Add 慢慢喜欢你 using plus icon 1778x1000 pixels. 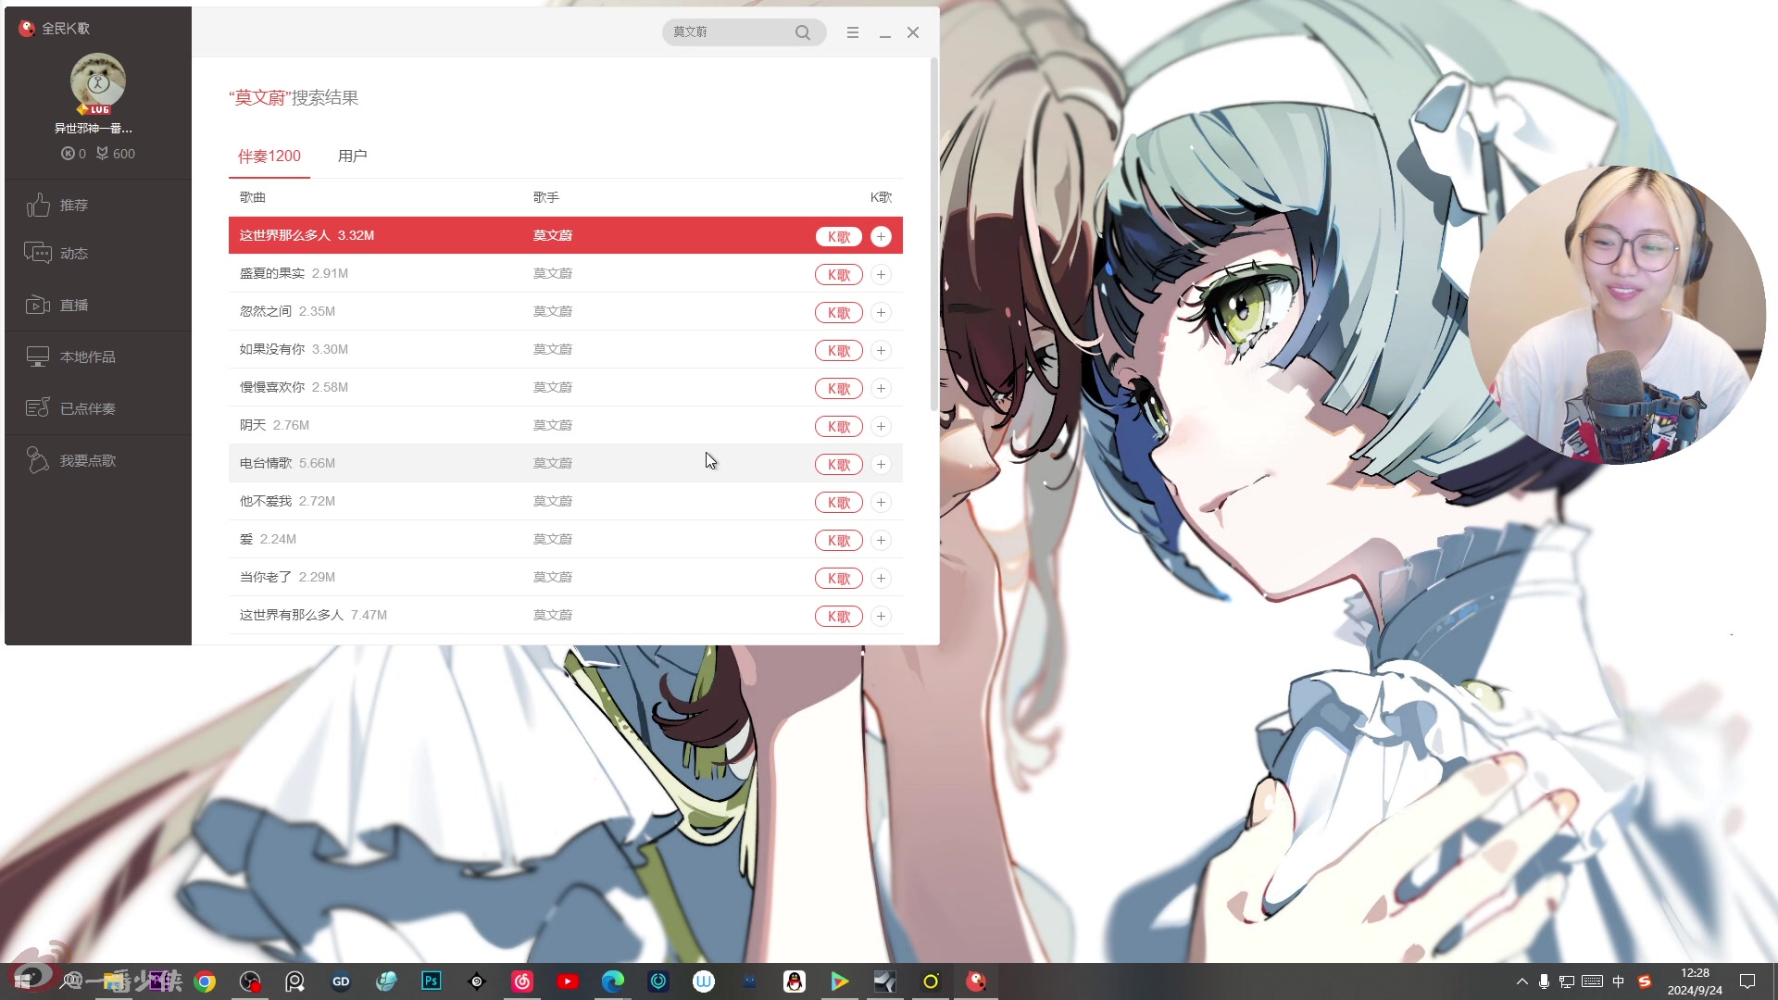[x=881, y=388]
